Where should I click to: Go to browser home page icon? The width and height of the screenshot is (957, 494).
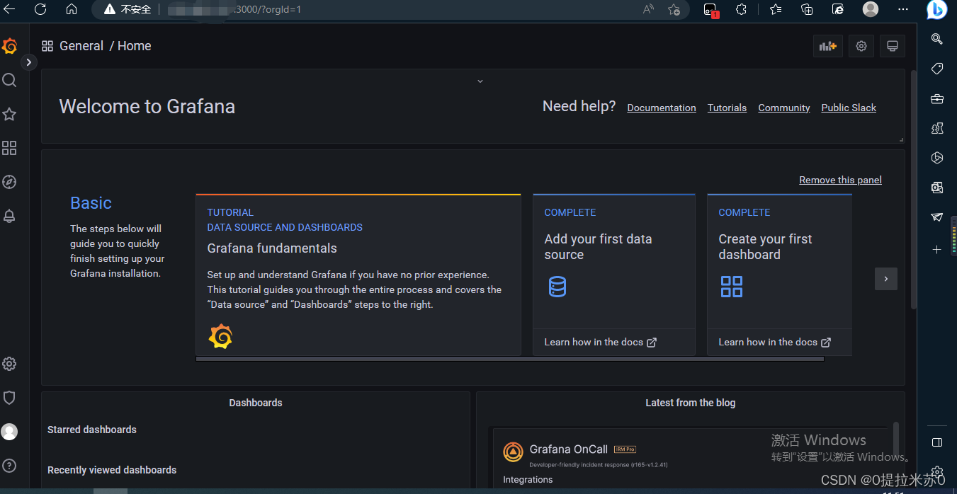[72, 9]
